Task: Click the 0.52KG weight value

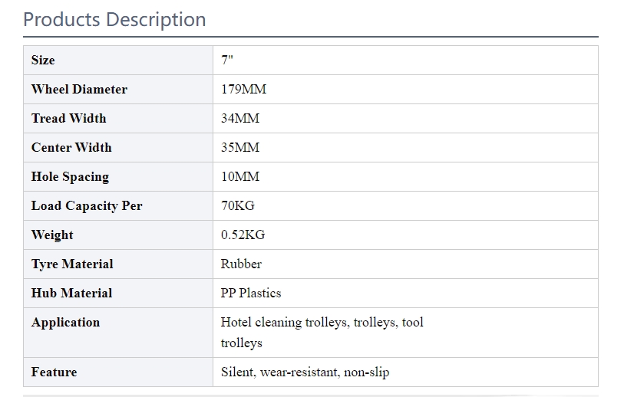Action: click(243, 235)
